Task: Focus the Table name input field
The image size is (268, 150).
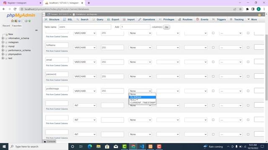Action: [x=85, y=27]
